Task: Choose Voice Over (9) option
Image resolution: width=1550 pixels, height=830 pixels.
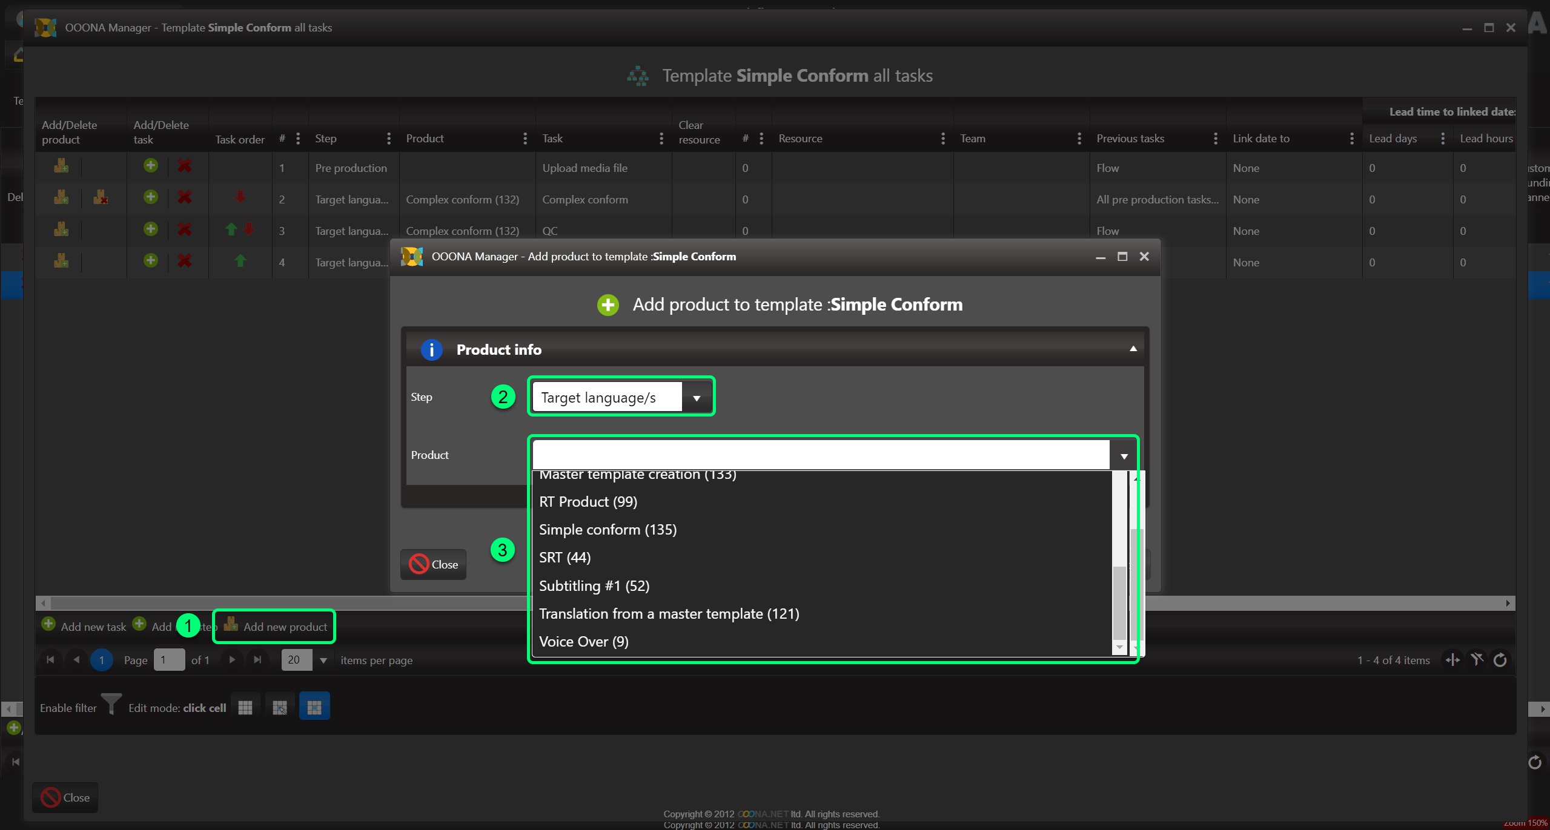Action: click(x=583, y=642)
